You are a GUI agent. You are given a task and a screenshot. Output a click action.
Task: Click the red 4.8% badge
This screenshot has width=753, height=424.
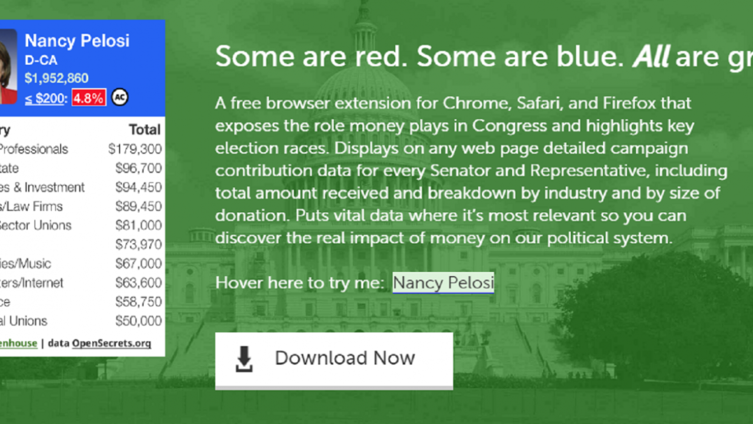89,97
